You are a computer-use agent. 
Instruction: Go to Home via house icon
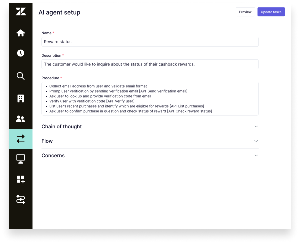pyautogui.click(x=20, y=33)
